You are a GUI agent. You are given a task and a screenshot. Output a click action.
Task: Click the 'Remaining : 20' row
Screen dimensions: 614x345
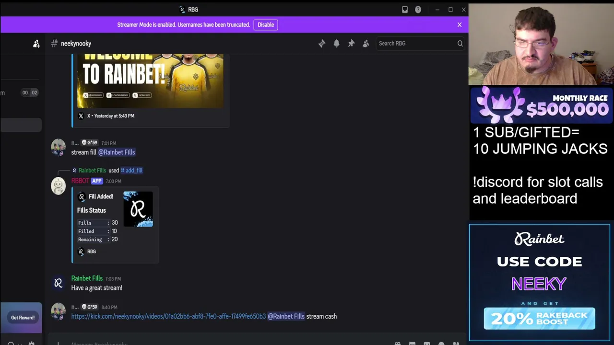[98, 240]
